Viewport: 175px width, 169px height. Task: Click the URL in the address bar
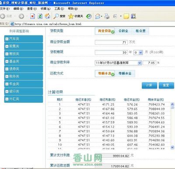tap(48, 24)
